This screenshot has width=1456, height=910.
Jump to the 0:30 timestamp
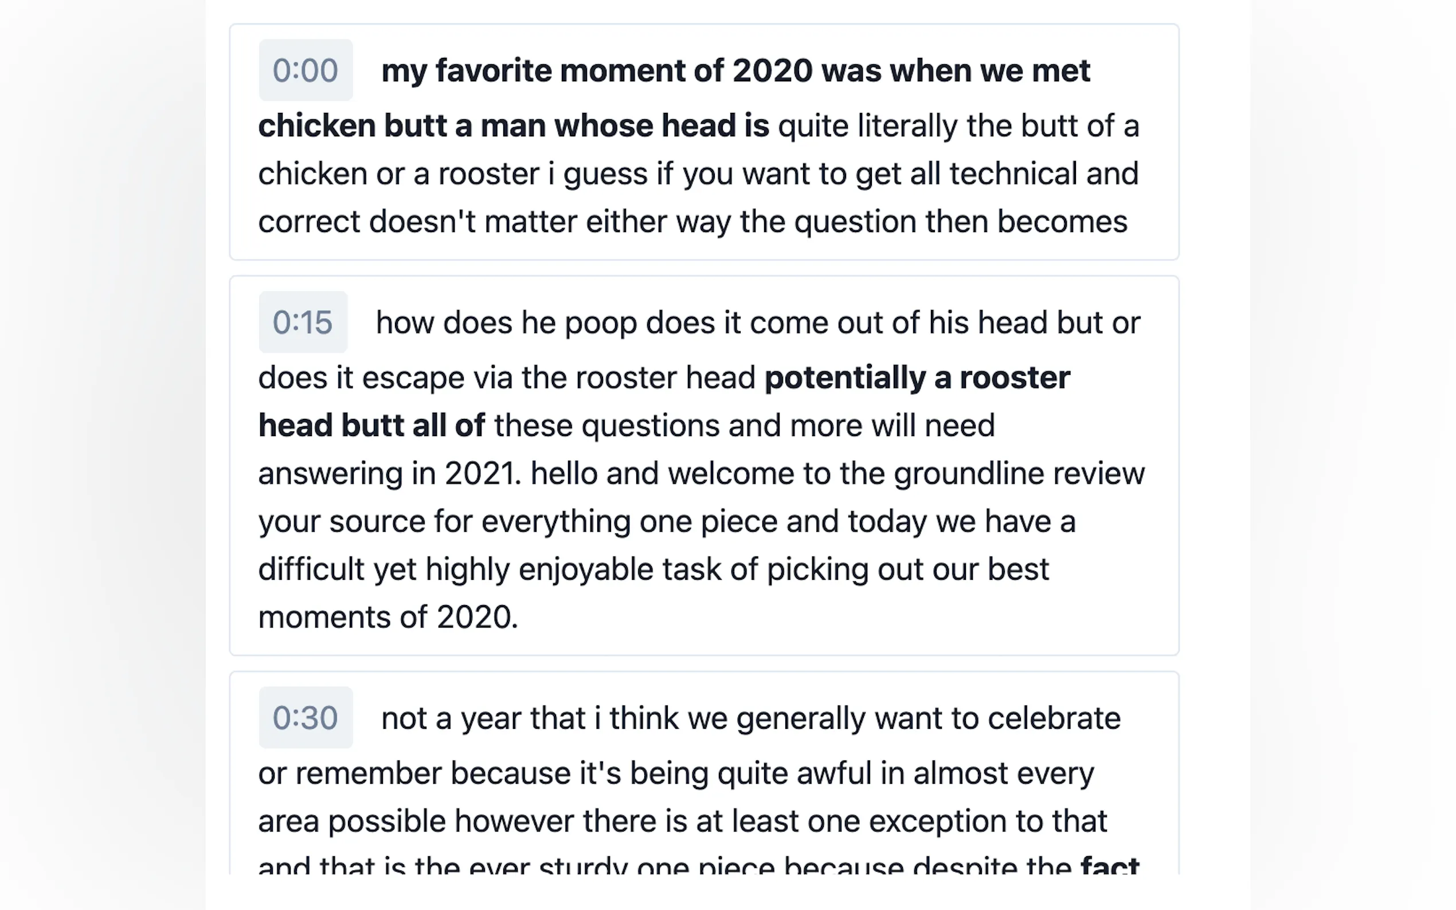[x=305, y=718]
